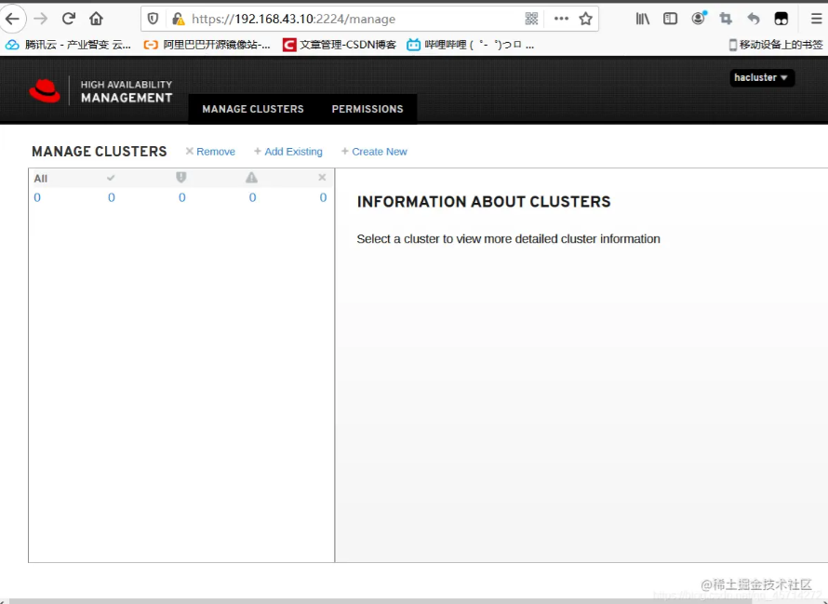Switch to the Manage Clusters tab
This screenshot has width=828, height=604.
(253, 110)
